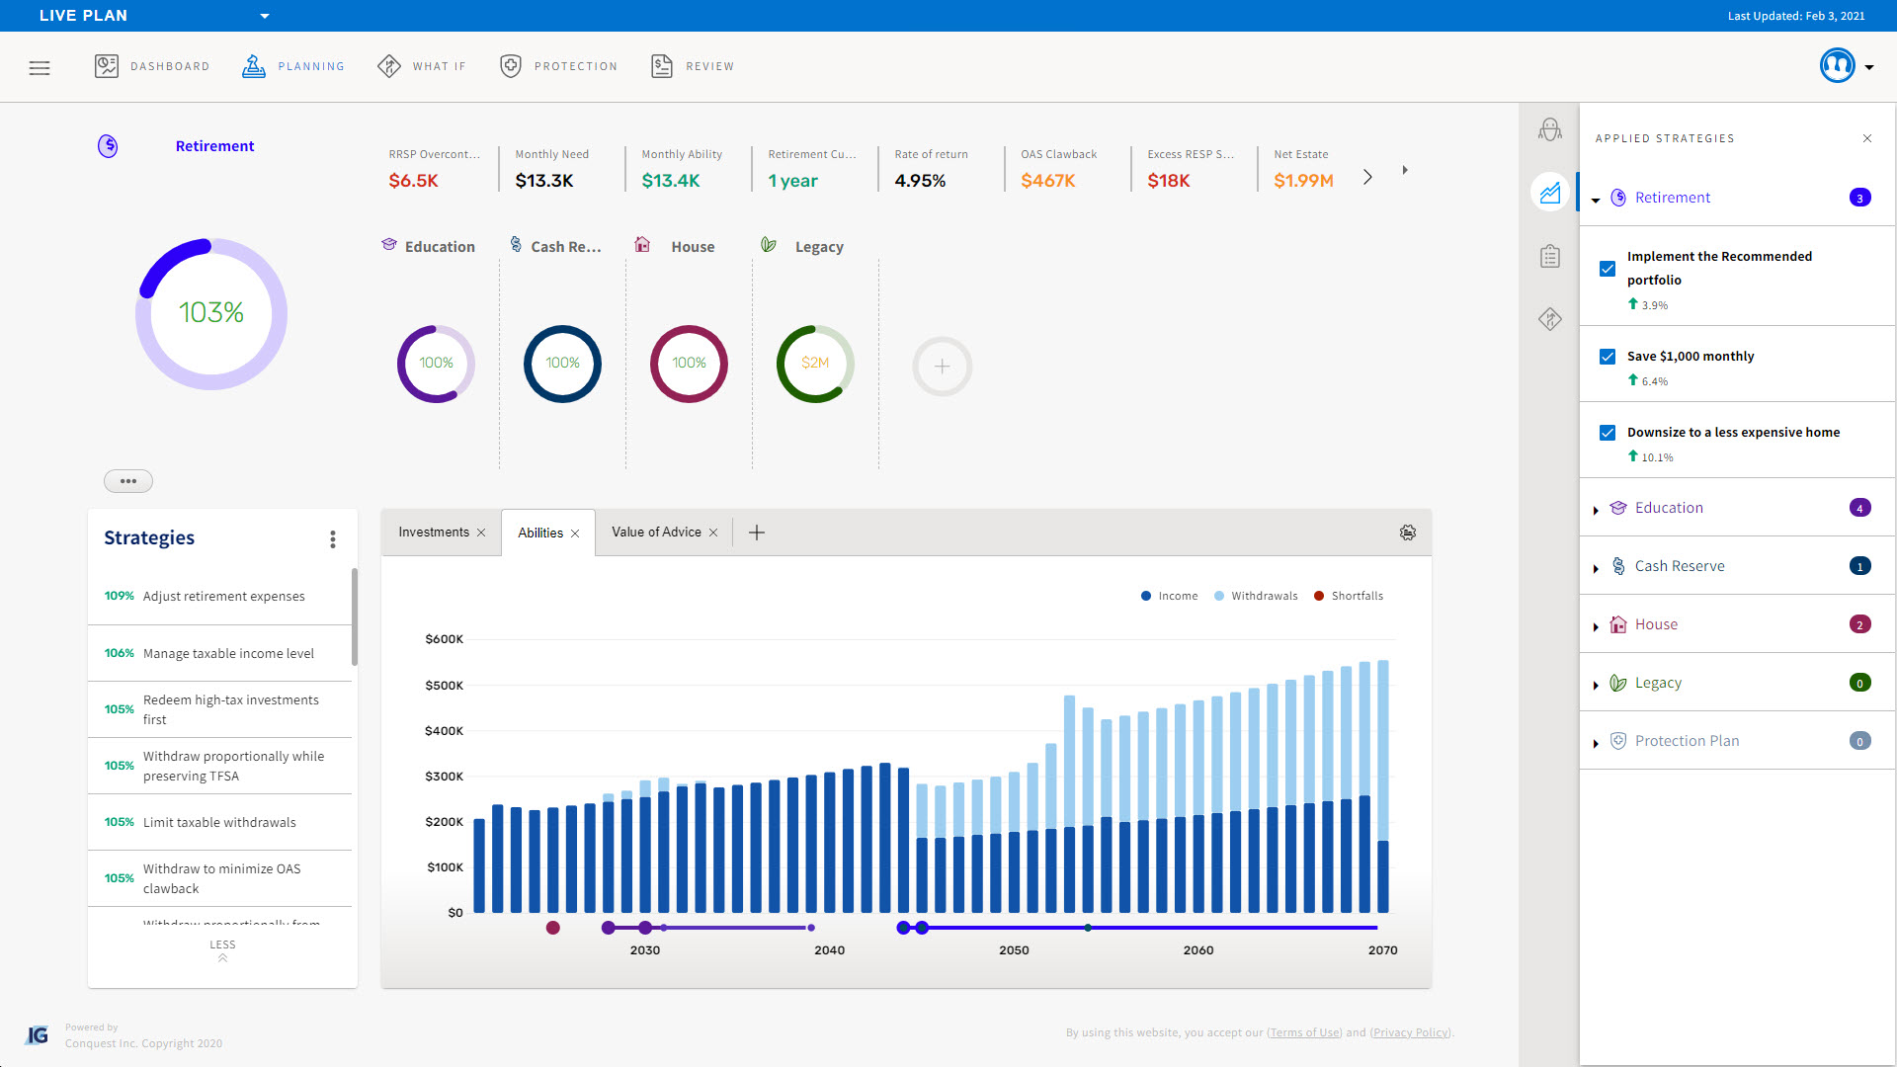1897x1067 pixels.
Task: Open the Privacy Policy link
Action: (x=1410, y=1032)
